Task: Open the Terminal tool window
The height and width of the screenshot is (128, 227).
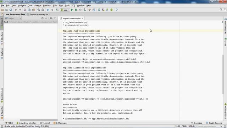Action: click(45, 123)
